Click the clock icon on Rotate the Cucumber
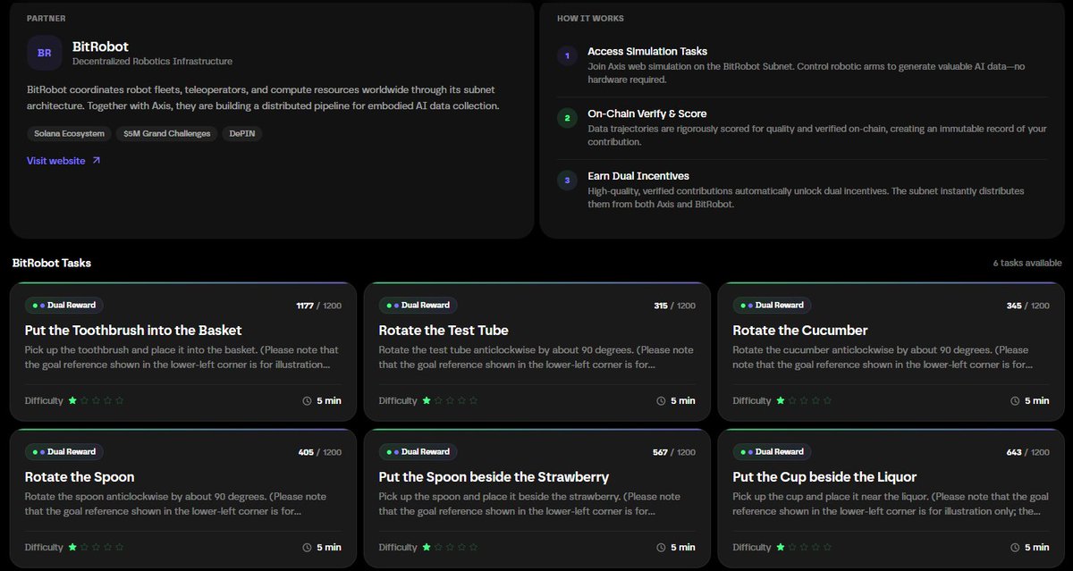 (1016, 401)
